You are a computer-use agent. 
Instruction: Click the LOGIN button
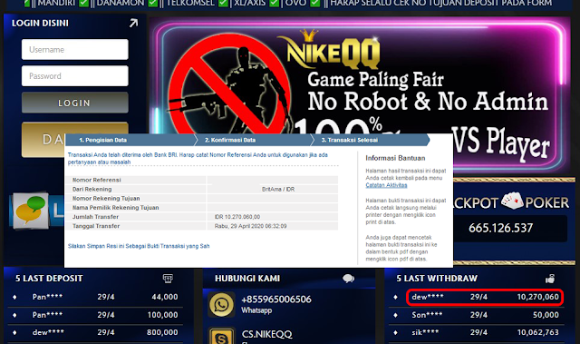(74, 103)
